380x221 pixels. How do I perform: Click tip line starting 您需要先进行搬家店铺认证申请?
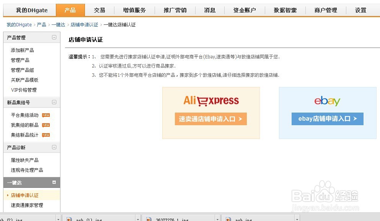[190, 57]
